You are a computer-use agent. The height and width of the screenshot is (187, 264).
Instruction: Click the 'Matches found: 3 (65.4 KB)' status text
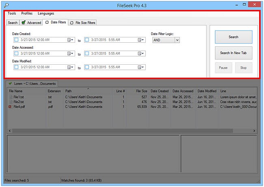pyautogui.click(x=82, y=180)
